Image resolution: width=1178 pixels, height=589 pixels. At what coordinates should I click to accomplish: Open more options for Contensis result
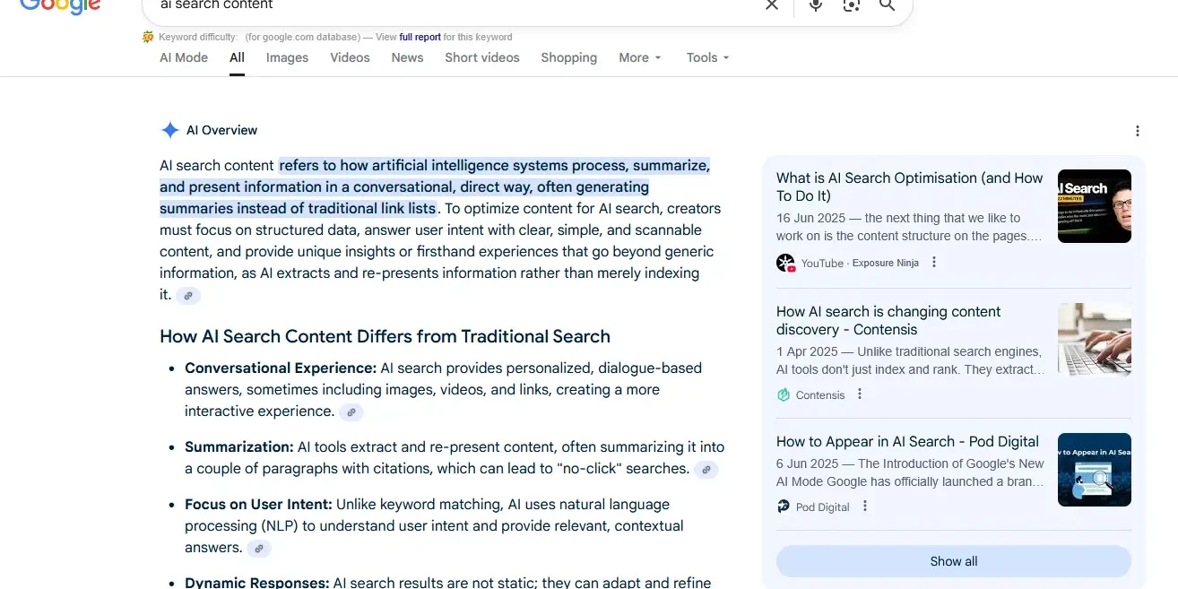pos(860,394)
